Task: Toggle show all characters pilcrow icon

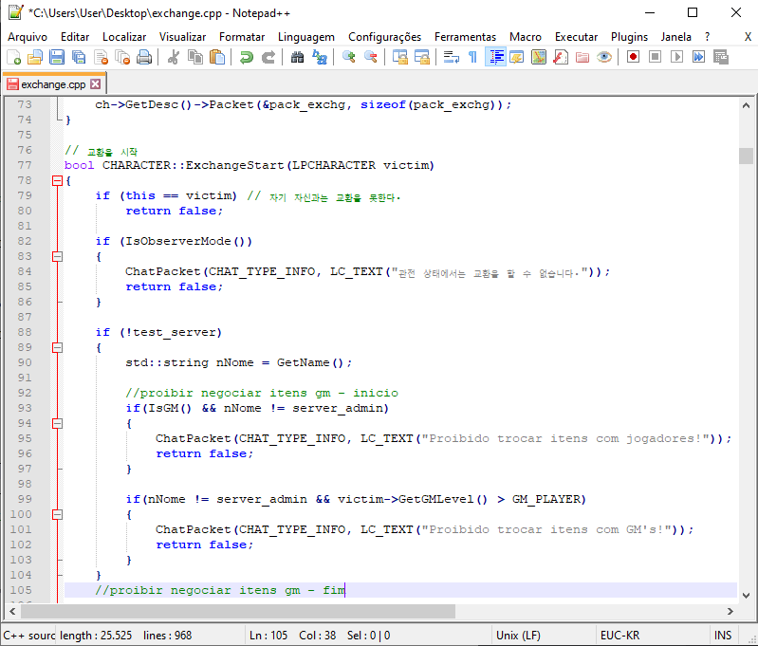Action: [x=472, y=58]
